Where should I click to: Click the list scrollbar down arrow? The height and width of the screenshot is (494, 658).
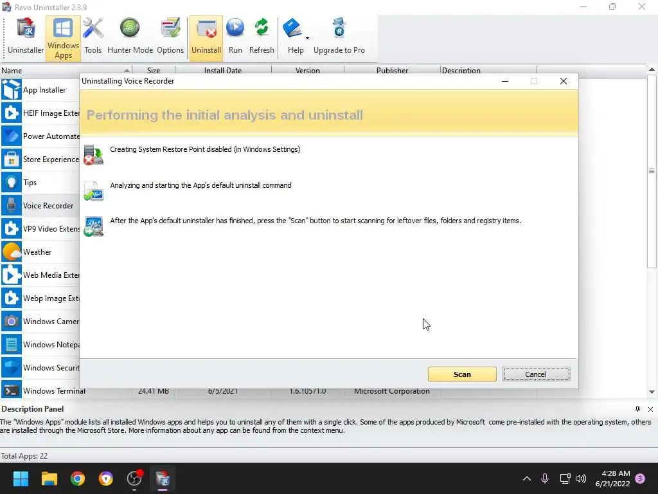click(x=652, y=392)
